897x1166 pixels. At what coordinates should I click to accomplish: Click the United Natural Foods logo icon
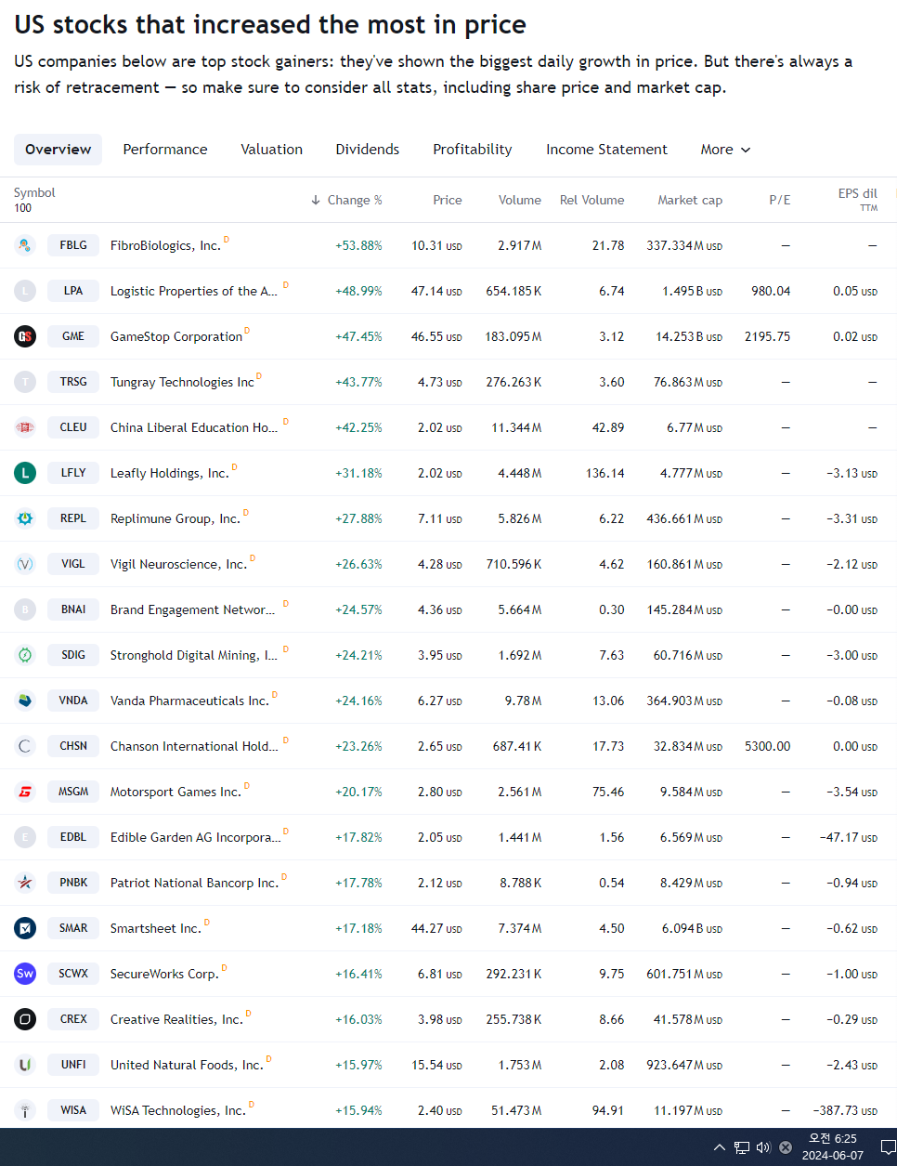[25, 1065]
